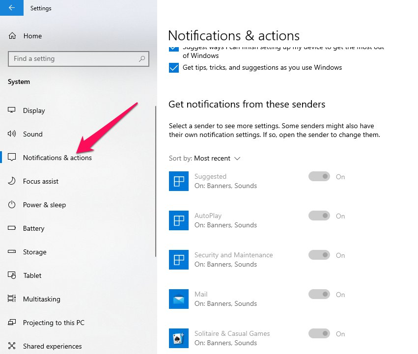Turn off Mail notifications toggle
This screenshot has width=418, height=354.
pyautogui.click(x=319, y=295)
